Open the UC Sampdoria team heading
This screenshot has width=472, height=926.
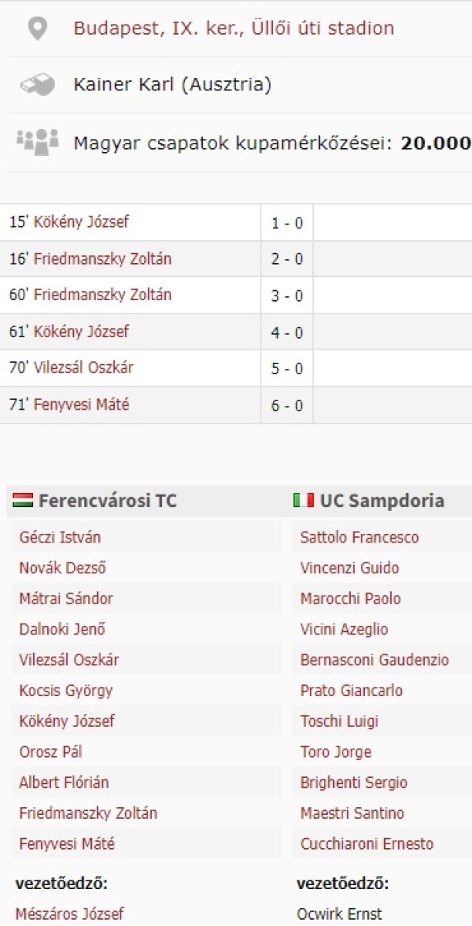382,501
